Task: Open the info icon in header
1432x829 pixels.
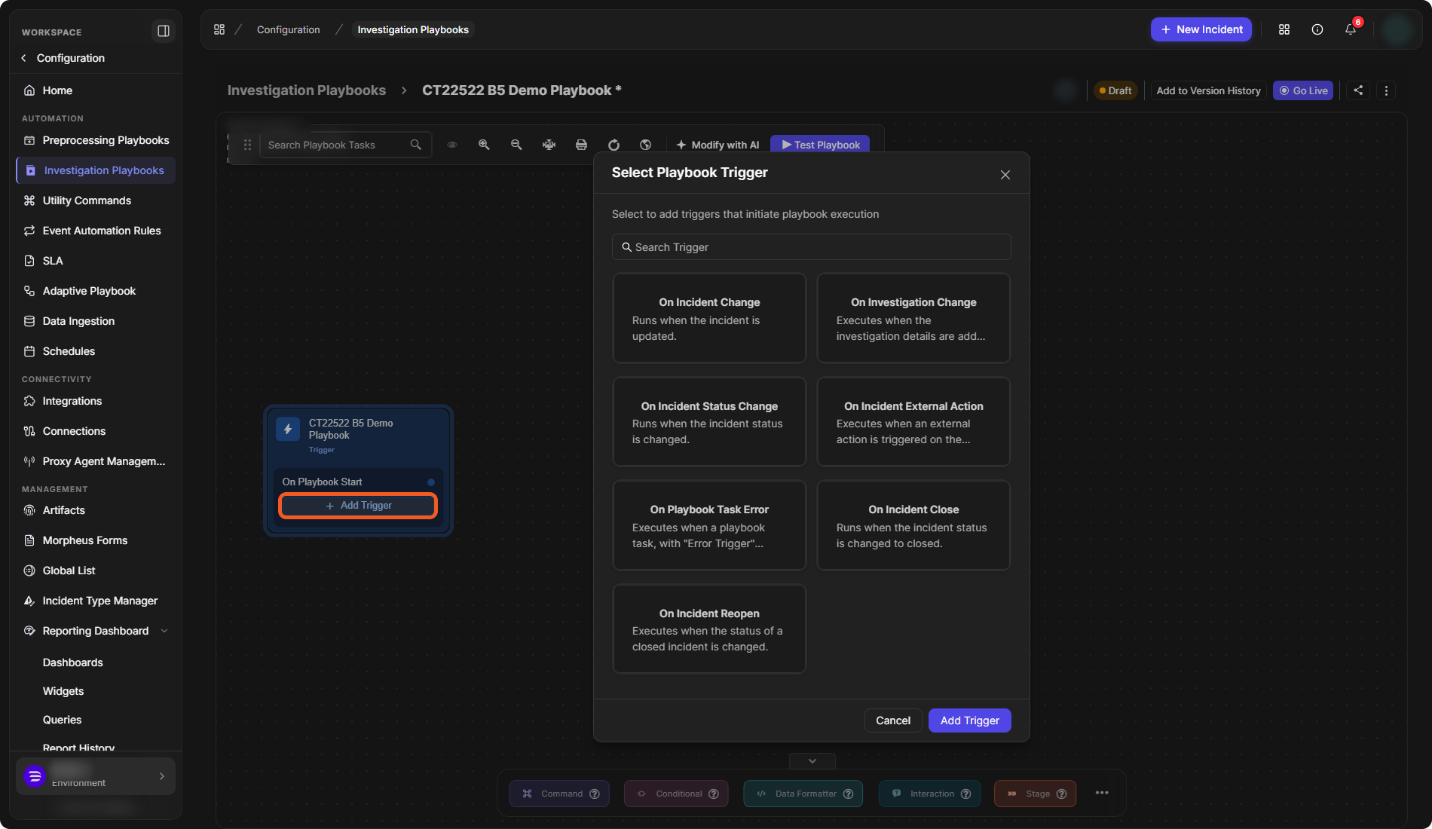Action: pos(1317,29)
